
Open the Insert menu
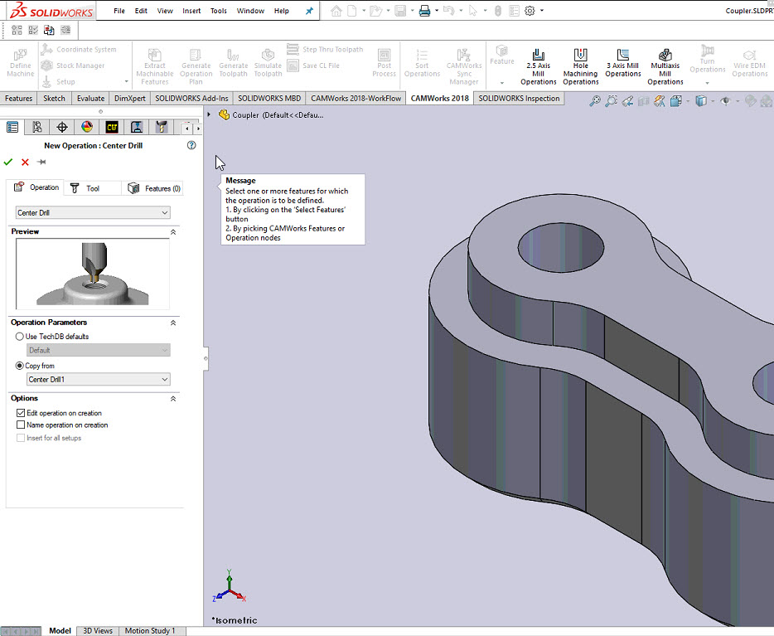(x=191, y=11)
